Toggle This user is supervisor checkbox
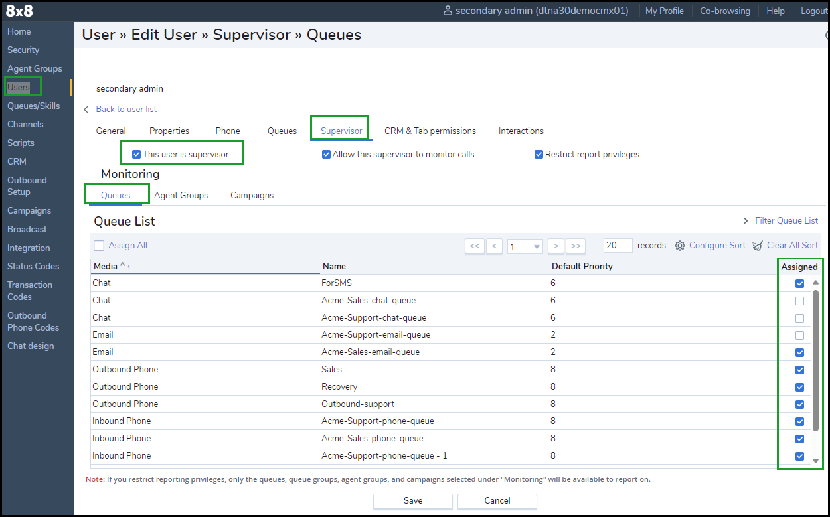The width and height of the screenshot is (830, 517). point(137,154)
